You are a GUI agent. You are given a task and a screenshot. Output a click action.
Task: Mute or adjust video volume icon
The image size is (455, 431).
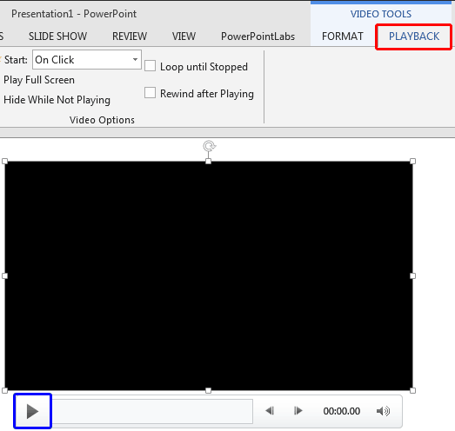(383, 411)
